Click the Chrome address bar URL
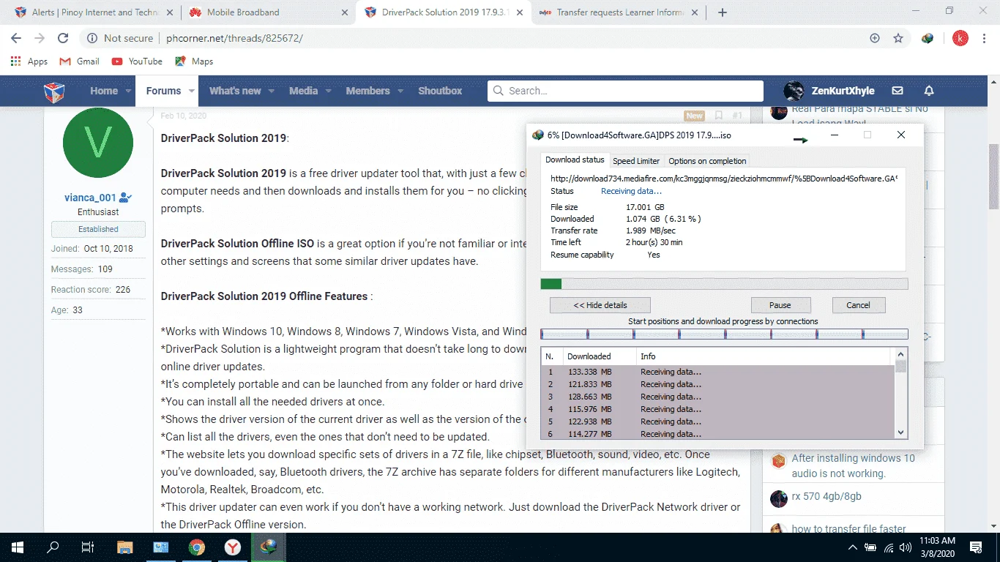Viewport: 1000px width, 562px height. point(234,38)
